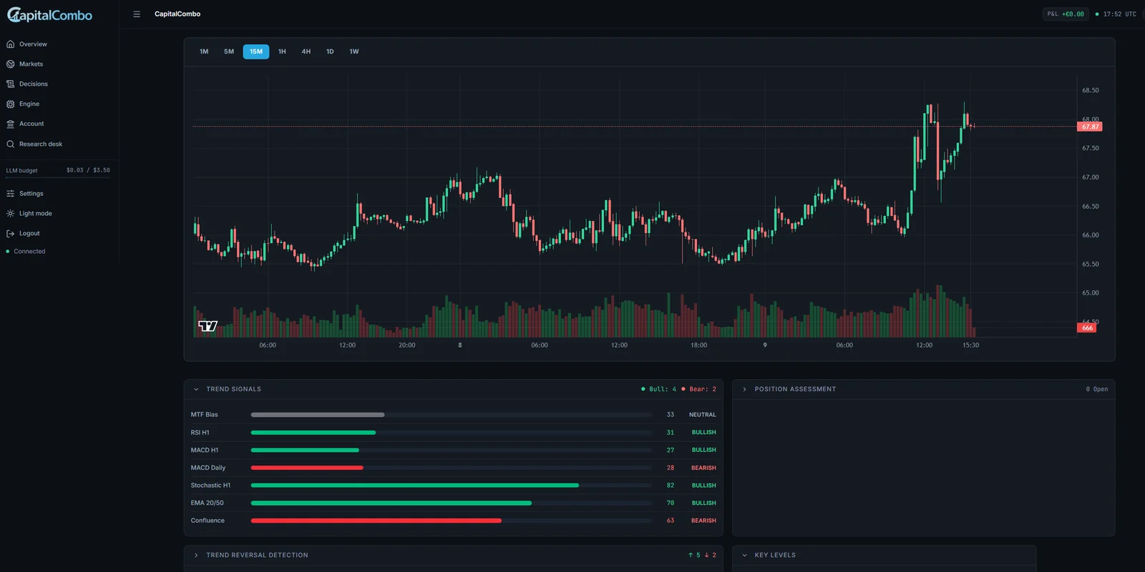Select the 5M timeframe tab

coord(229,51)
